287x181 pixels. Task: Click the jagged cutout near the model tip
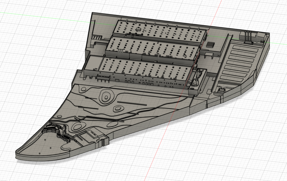pyautogui.click(x=52, y=129)
